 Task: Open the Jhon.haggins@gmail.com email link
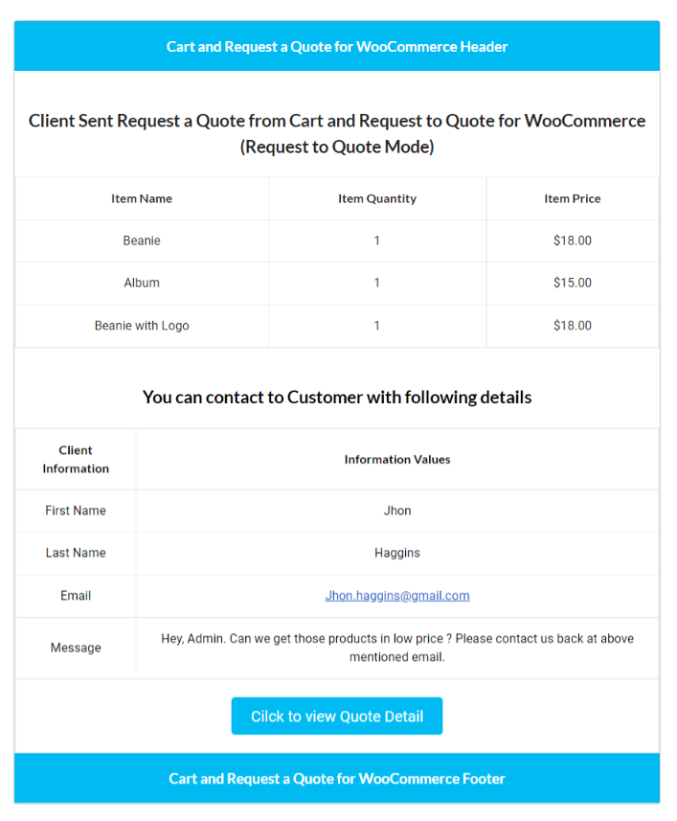click(x=397, y=596)
